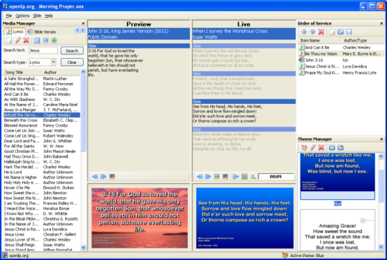Open the Help menu
Screen dimensions: 387x260
tap(49, 16)
